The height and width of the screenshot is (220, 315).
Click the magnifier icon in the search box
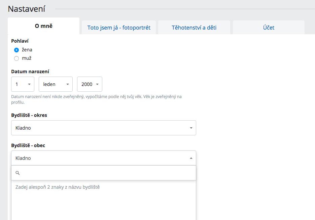18,173
